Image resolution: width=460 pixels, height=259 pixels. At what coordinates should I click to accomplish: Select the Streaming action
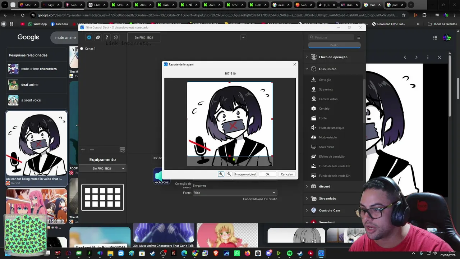tap(326, 89)
